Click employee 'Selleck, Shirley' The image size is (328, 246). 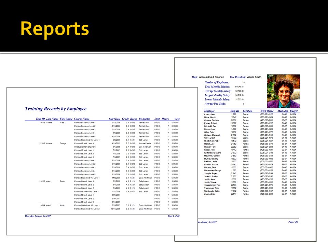[x=211, y=176]
